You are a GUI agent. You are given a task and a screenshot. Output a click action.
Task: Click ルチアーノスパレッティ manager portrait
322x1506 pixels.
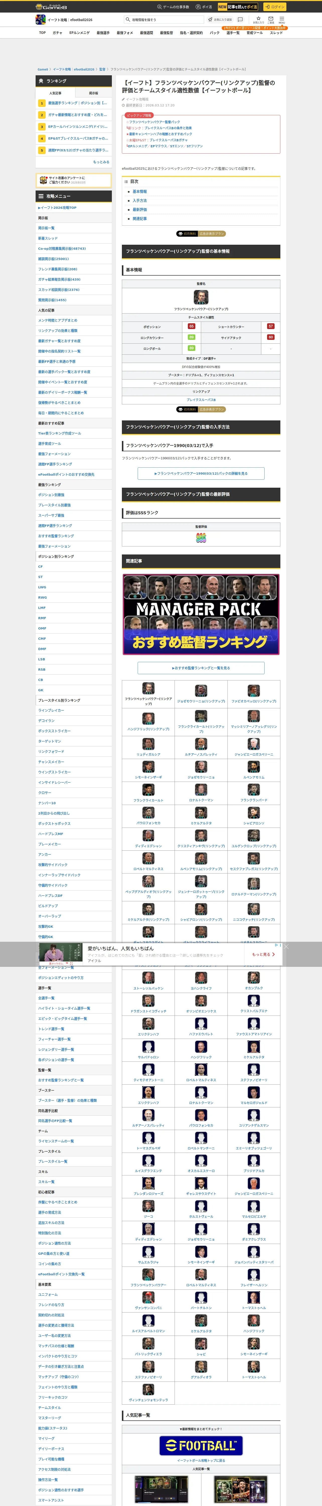tap(201, 744)
